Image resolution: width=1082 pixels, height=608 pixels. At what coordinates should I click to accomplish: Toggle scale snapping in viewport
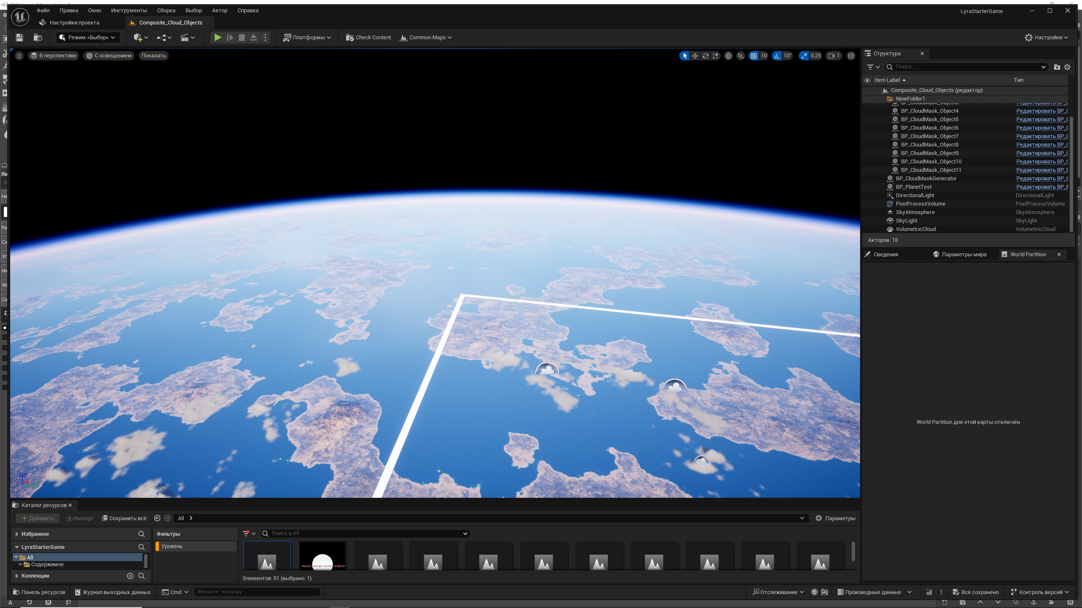804,56
